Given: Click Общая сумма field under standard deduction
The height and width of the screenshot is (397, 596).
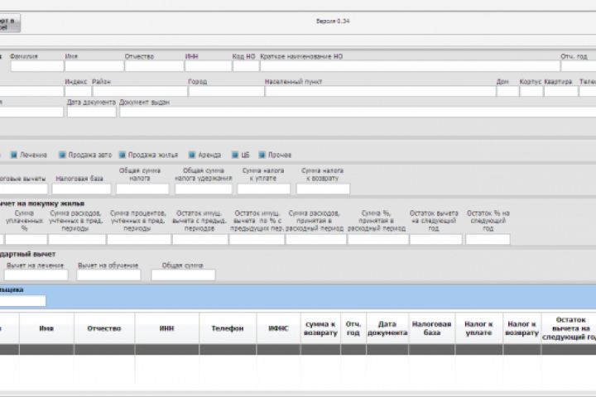Looking at the screenshot, I should pyautogui.click(x=183, y=275).
